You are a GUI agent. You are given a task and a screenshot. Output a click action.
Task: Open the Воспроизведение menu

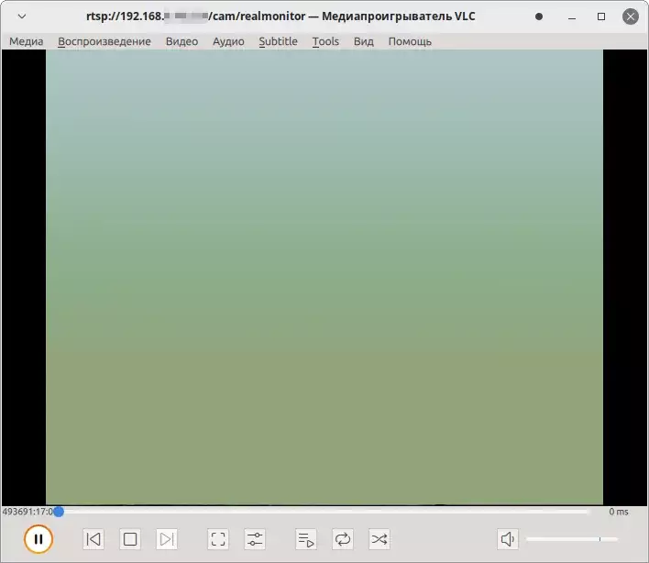[x=104, y=41]
